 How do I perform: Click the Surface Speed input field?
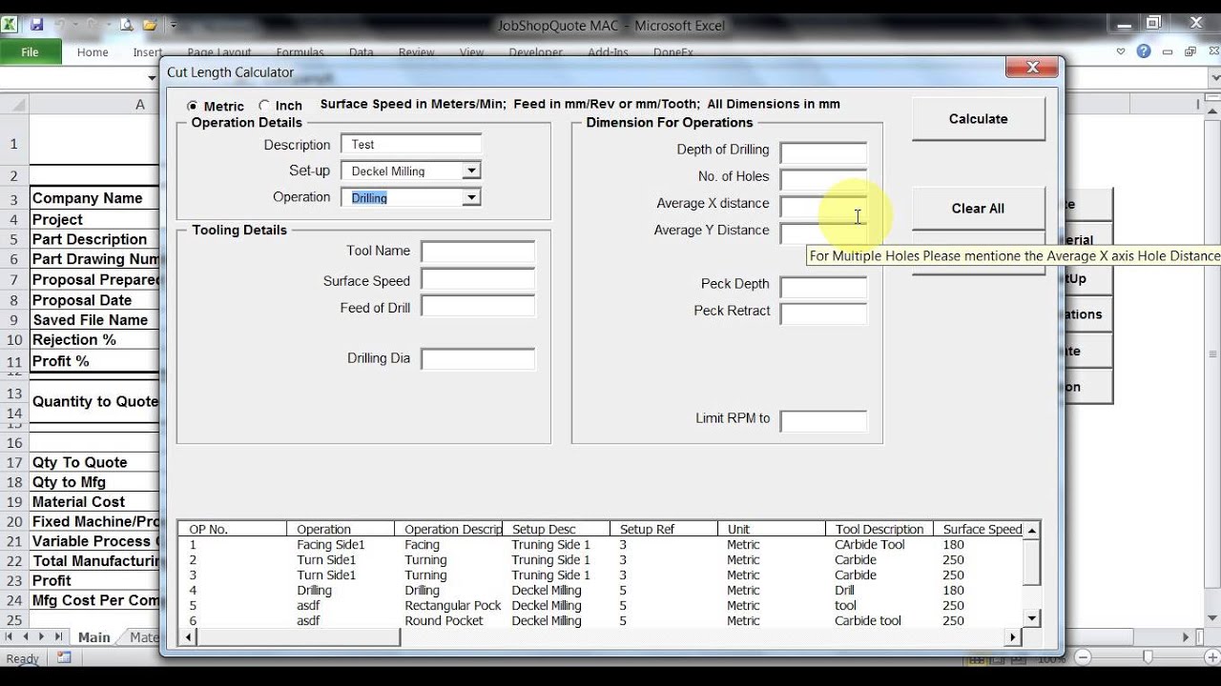pyautogui.click(x=478, y=280)
